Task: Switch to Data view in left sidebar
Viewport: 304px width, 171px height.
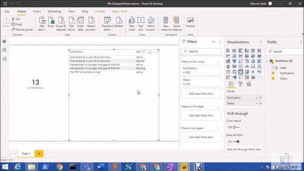Action: (4, 50)
